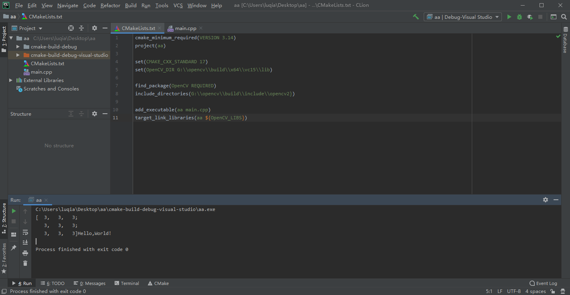Expand the cmake-build-debug folder
The height and width of the screenshot is (295, 570).
click(x=18, y=46)
